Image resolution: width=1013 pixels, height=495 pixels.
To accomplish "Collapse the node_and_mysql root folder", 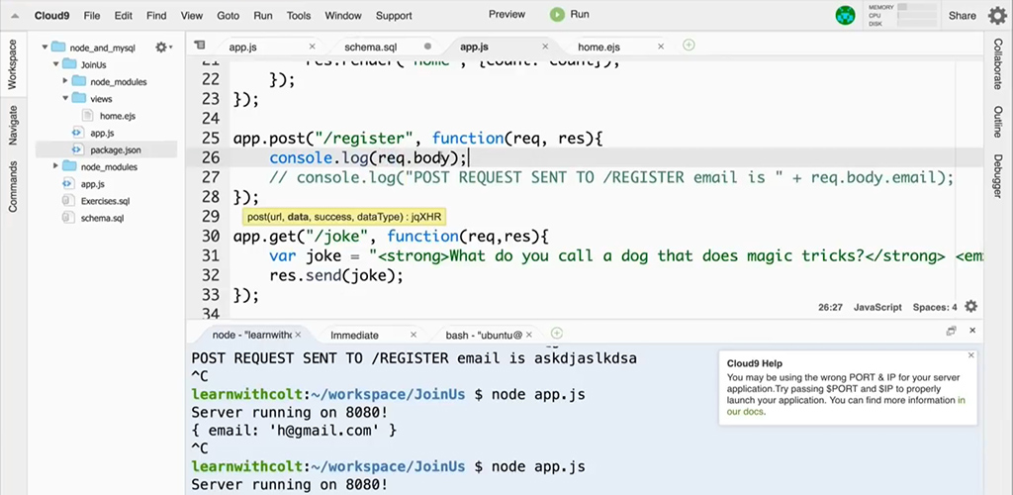I will coord(46,48).
